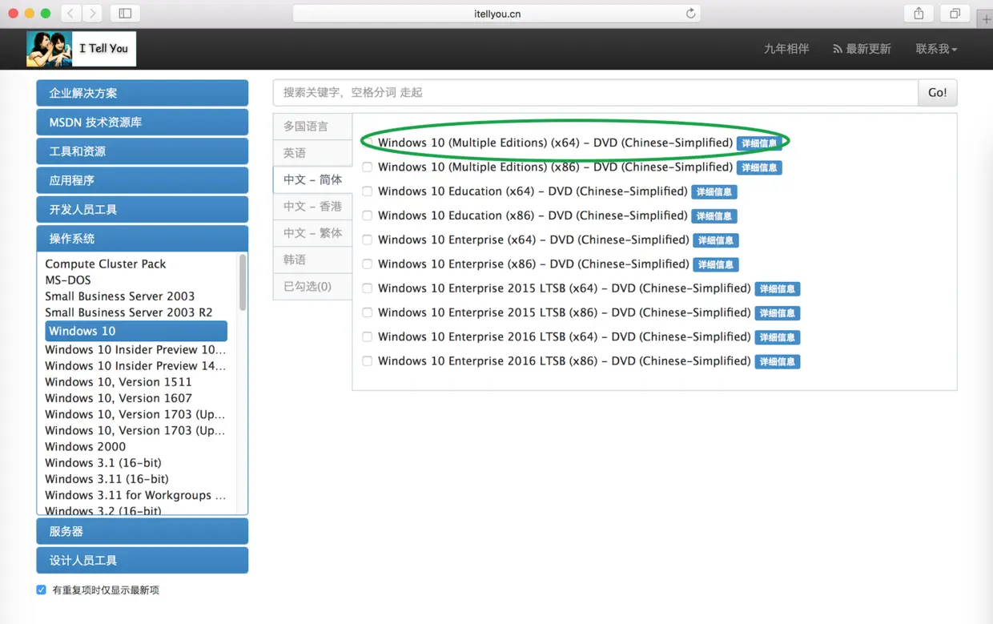Select Small Business Server 2003 entry

click(x=119, y=296)
